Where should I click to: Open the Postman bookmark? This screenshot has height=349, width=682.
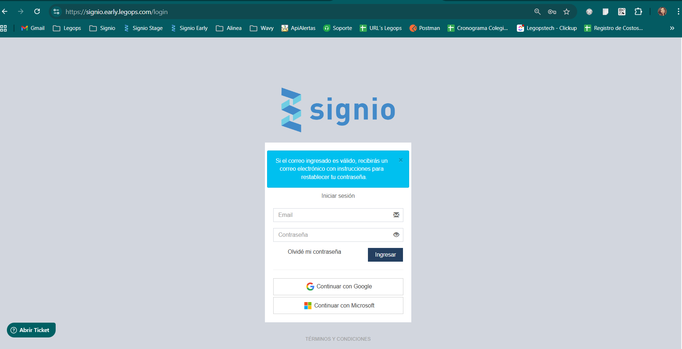[425, 28]
